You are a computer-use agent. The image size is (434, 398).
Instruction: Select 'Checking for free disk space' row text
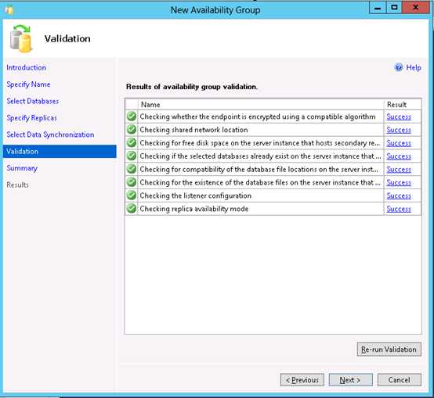click(x=259, y=143)
